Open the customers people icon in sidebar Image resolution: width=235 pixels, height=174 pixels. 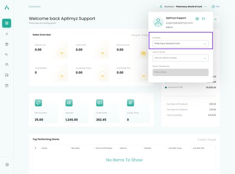(7, 64)
